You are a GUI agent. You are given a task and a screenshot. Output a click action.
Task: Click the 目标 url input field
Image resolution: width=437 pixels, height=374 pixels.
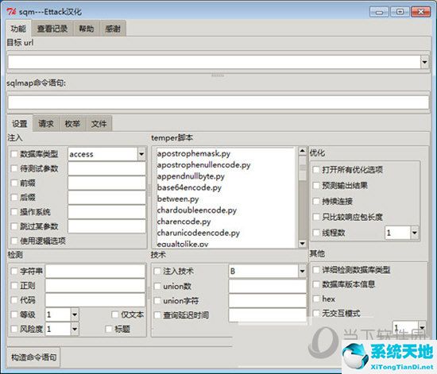coord(214,62)
